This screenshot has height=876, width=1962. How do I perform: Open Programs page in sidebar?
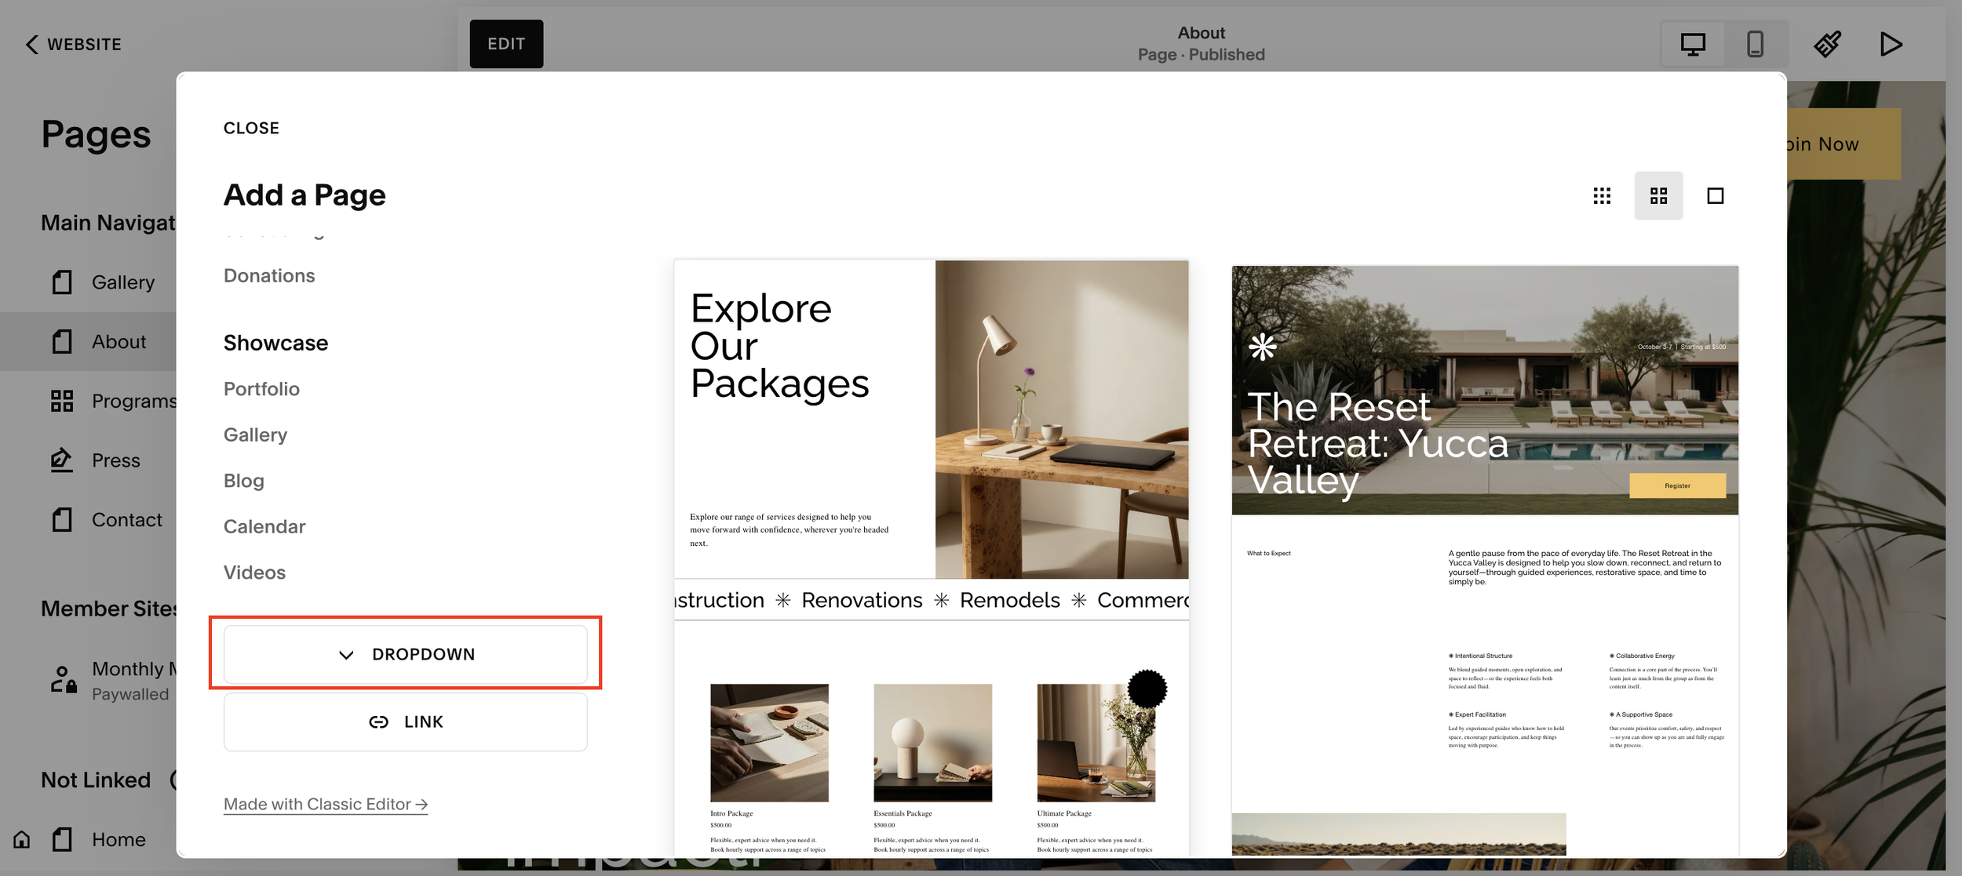click(x=134, y=402)
